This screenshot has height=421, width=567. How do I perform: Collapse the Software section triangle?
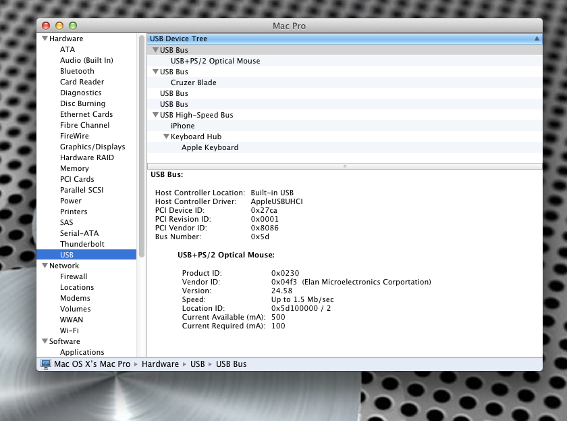45,341
